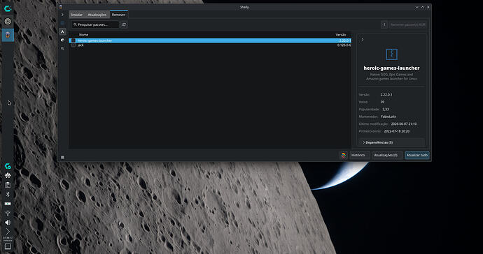Click the Atualizar tudo button
Image resolution: width=483 pixels, height=254 pixels.
417,155
